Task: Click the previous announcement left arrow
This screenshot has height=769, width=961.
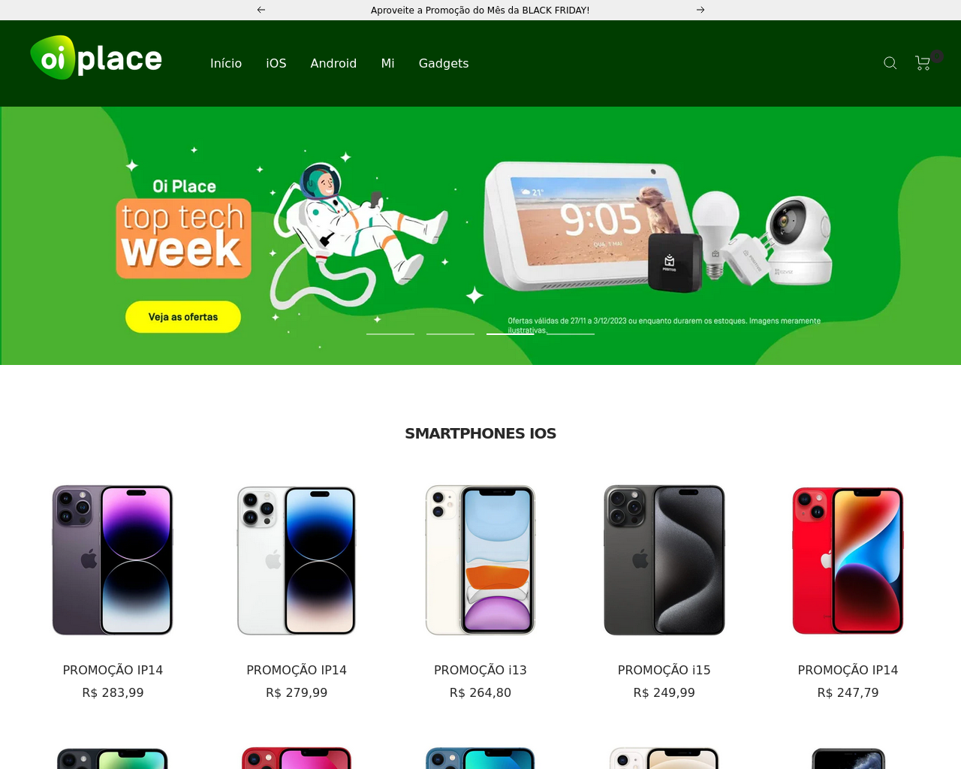Action: pyautogui.click(x=261, y=10)
